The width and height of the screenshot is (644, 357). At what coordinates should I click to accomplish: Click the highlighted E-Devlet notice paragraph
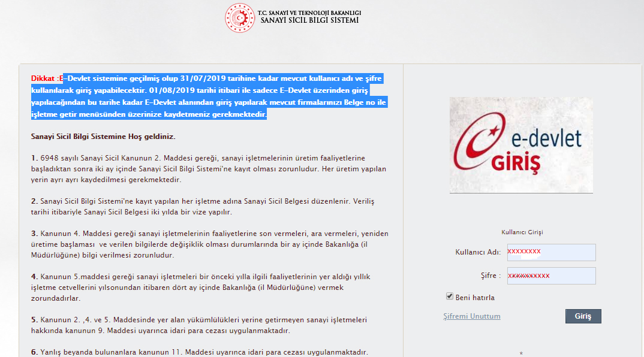209,96
